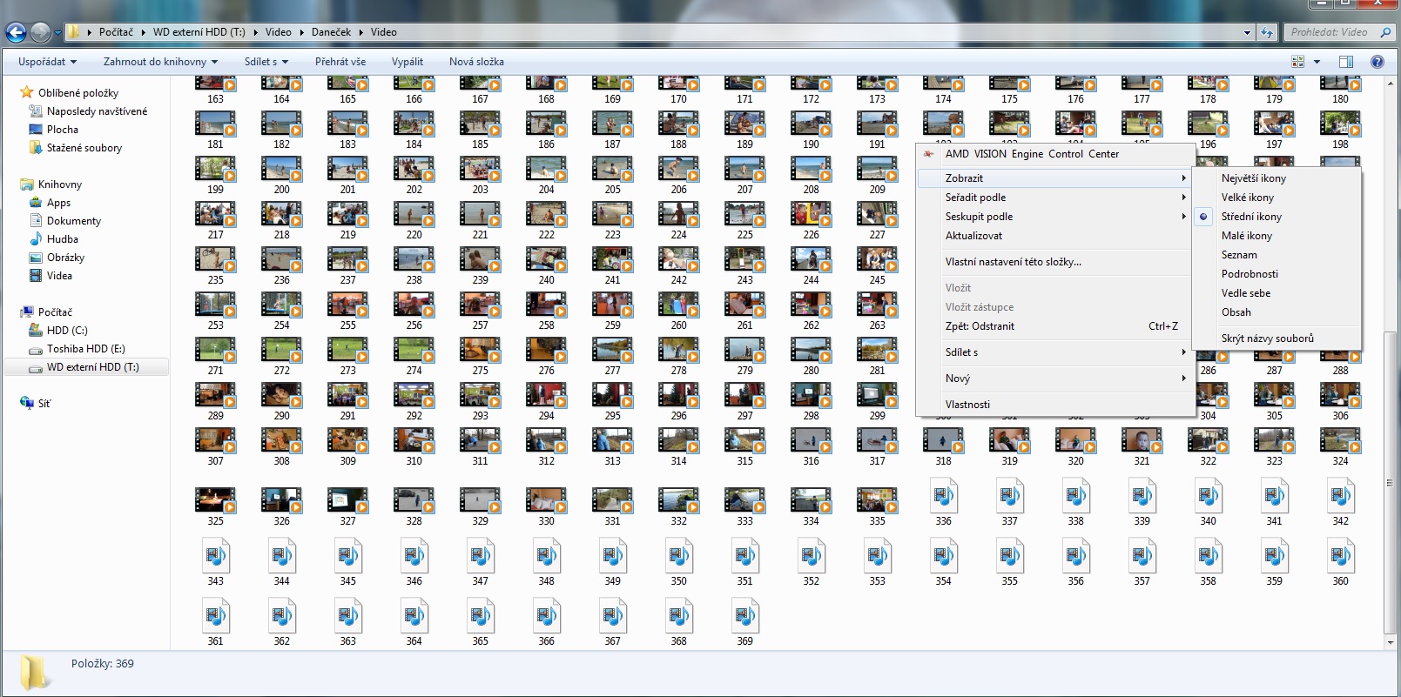Select the media file icon 355

coord(1009,556)
